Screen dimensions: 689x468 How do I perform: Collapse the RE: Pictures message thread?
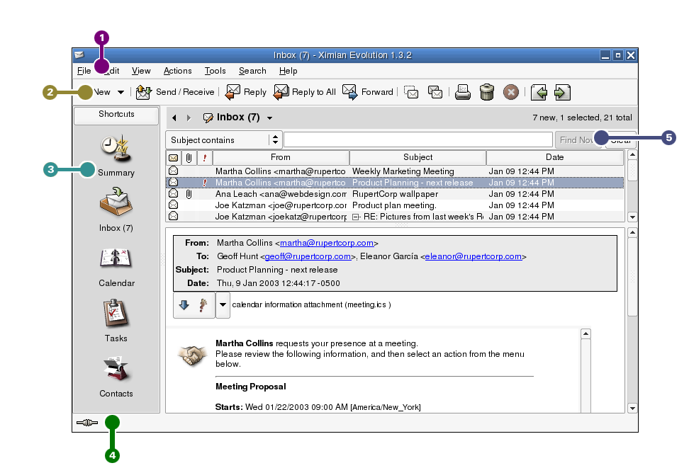pyautogui.click(x=356, y=217)
